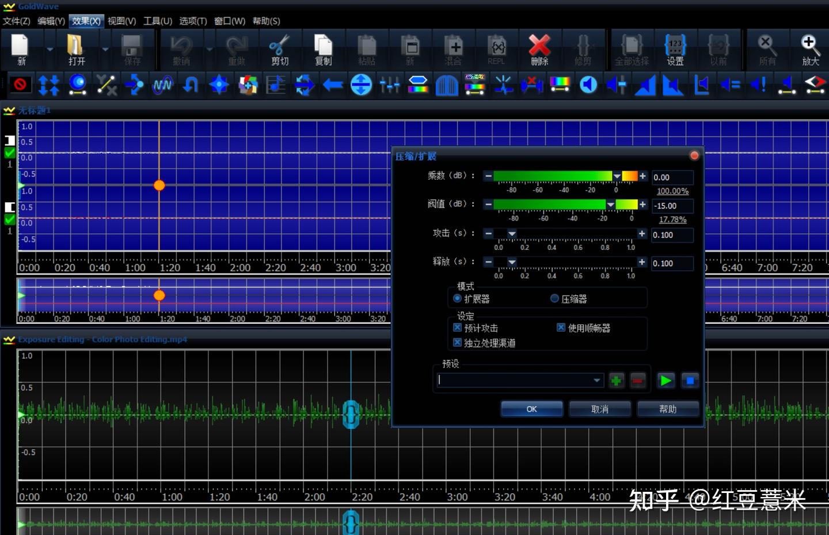Toggle the upper channel green checkmark
Image resolution: width=829 pixels, height=535 pixels.
coord(10,153)
